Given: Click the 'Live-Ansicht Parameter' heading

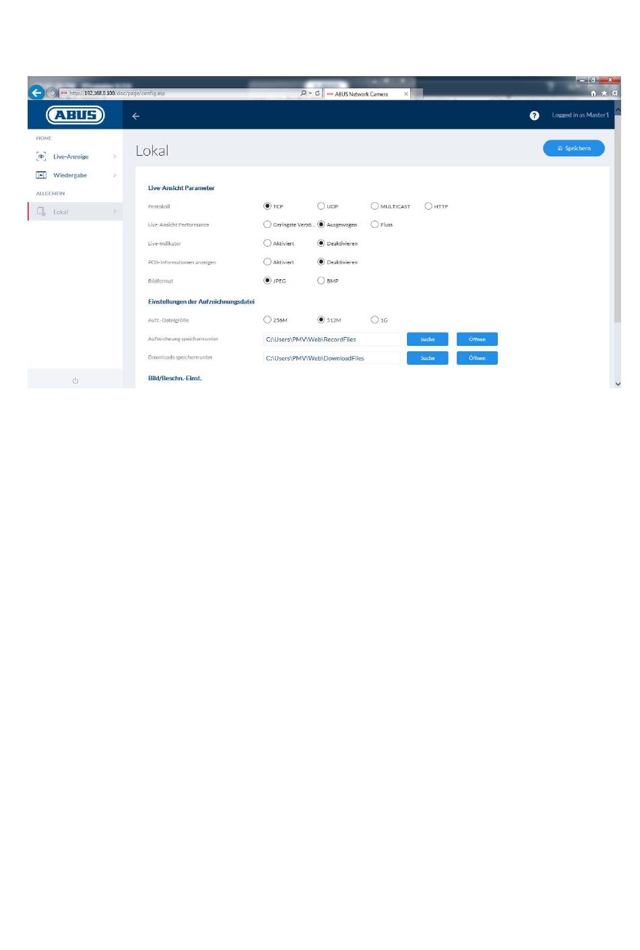Looking at the screenshot, I should pos(181,188).
